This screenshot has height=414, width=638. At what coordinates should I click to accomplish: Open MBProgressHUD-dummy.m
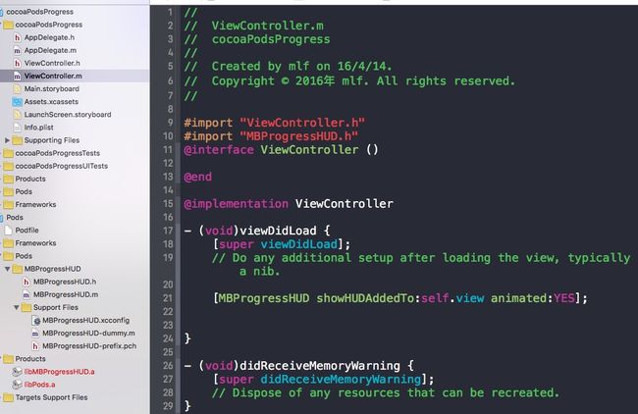click(x=88, y=334)
